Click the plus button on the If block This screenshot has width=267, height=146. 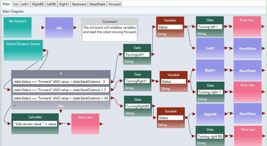coord(15,106)
